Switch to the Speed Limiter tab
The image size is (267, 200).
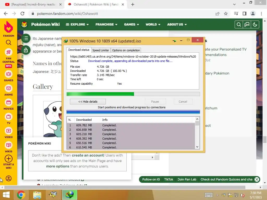pyautogui.click(x=101, y=50)
